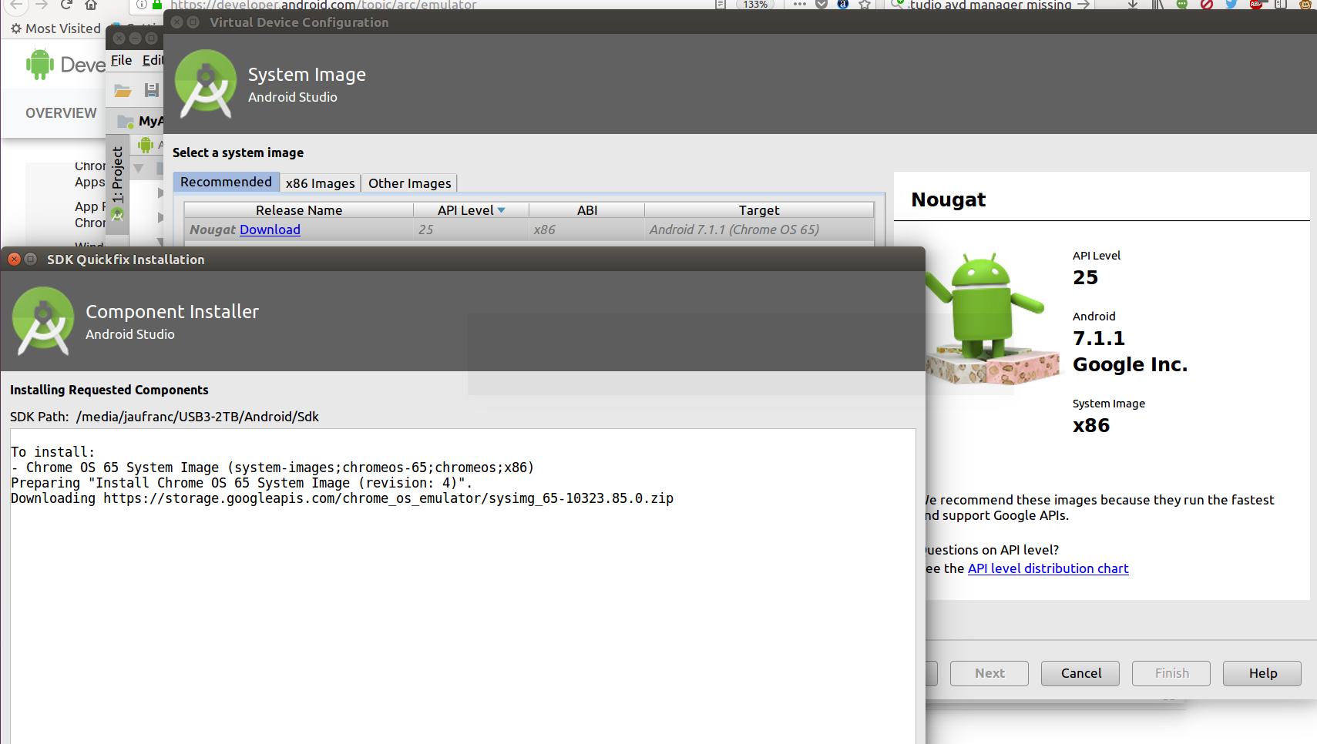Switch to the Other Images tab

[x=409, y=183]
